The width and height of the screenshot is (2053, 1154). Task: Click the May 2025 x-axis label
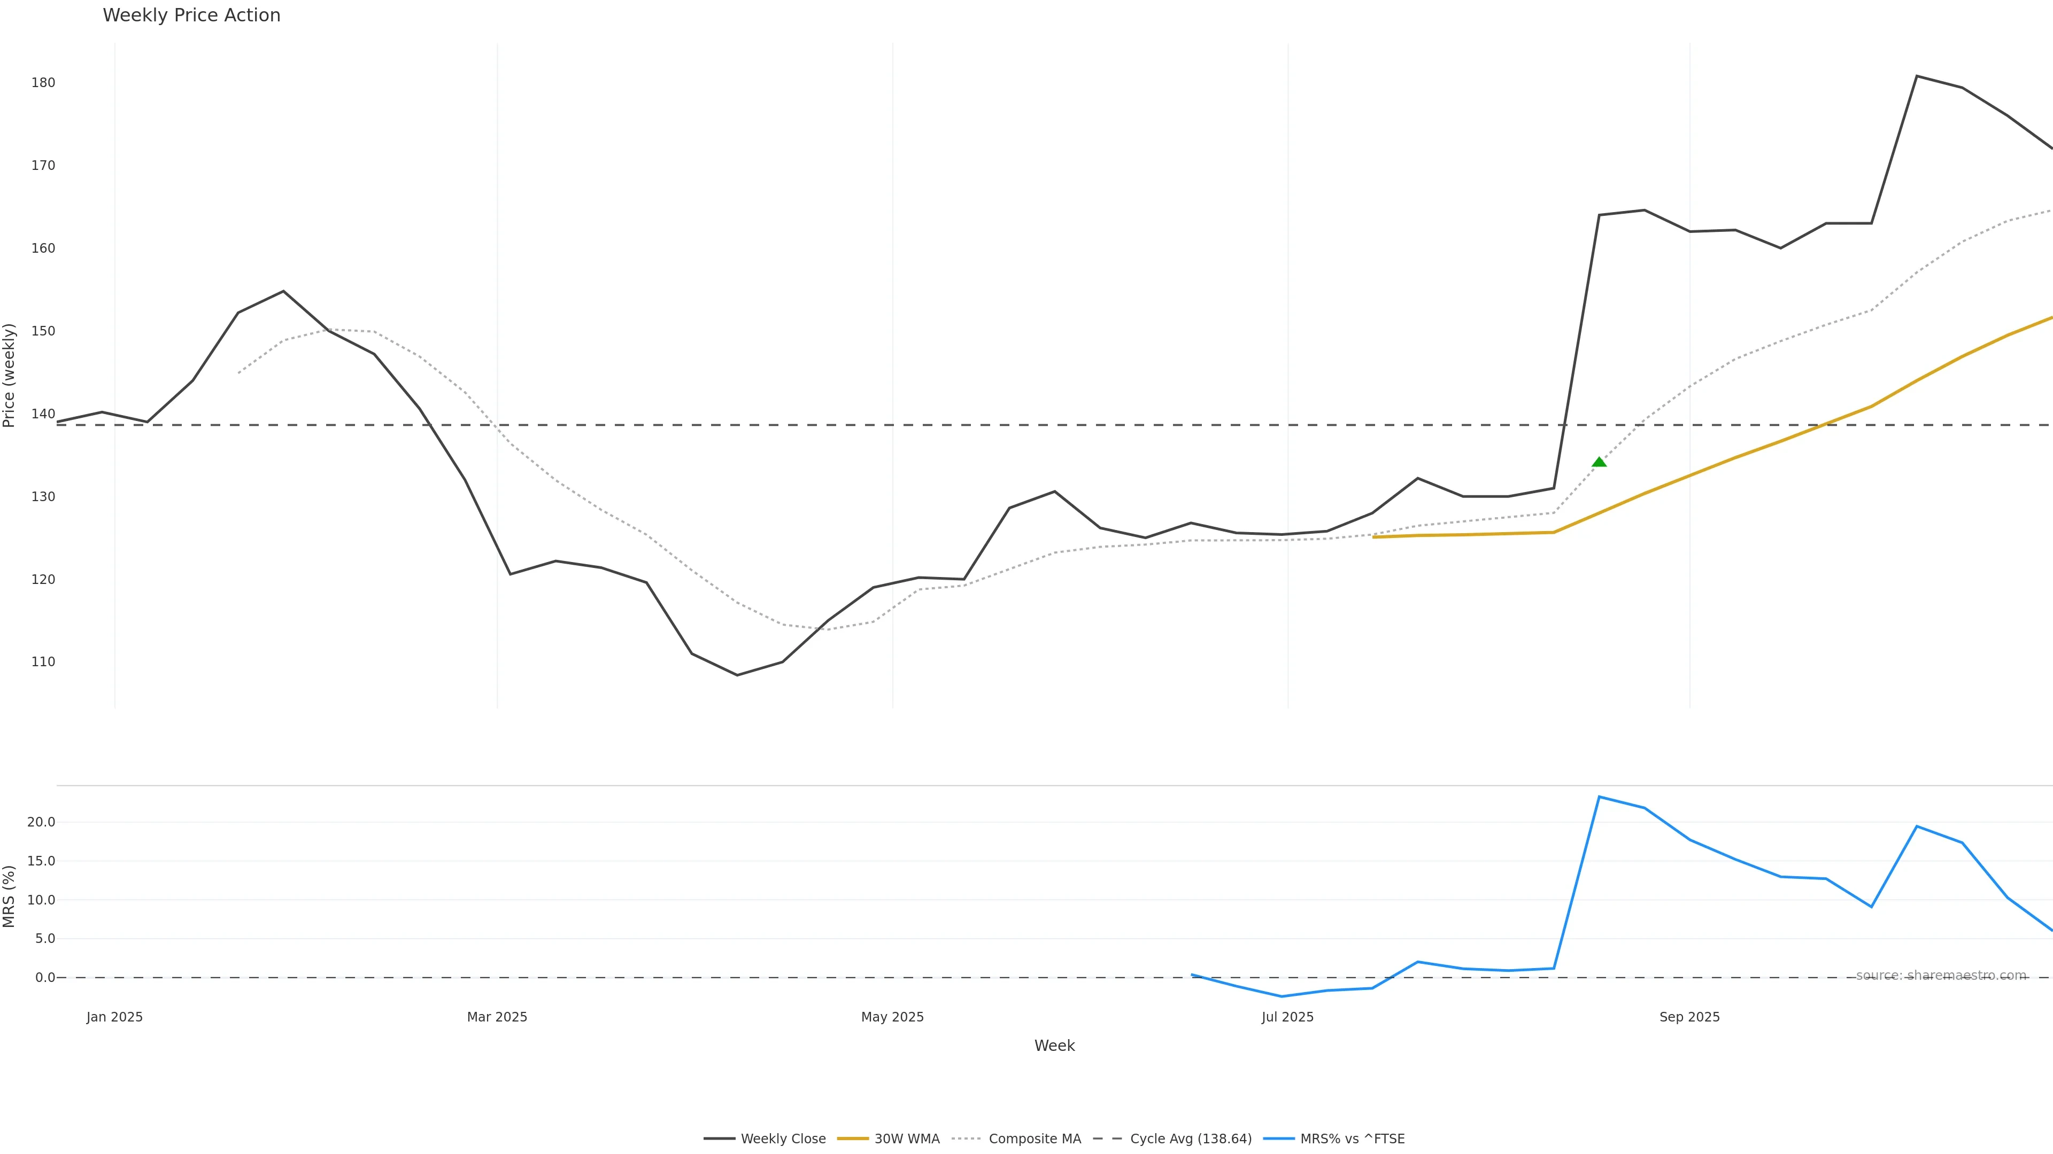893,1017
